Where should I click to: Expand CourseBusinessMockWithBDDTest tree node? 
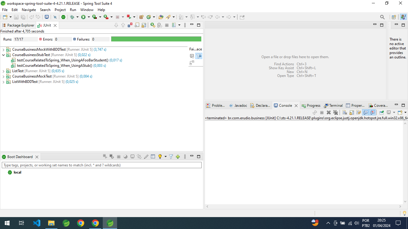[x=3, y=49]
